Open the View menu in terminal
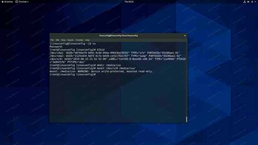Viewport: 258px width, 145px height. 63,40
